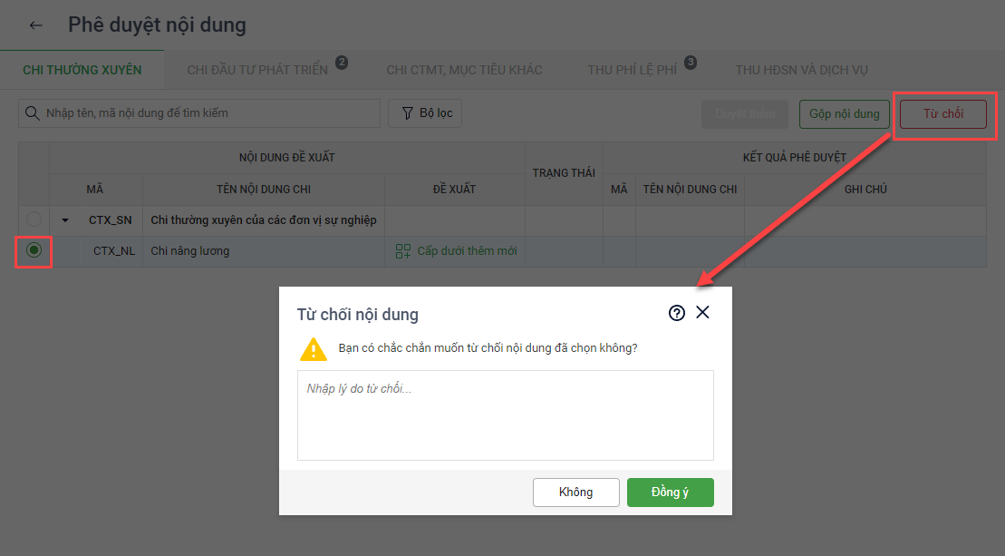Select the CTX_SN row radio button
1005x556 pixels.
coord(34,219)
